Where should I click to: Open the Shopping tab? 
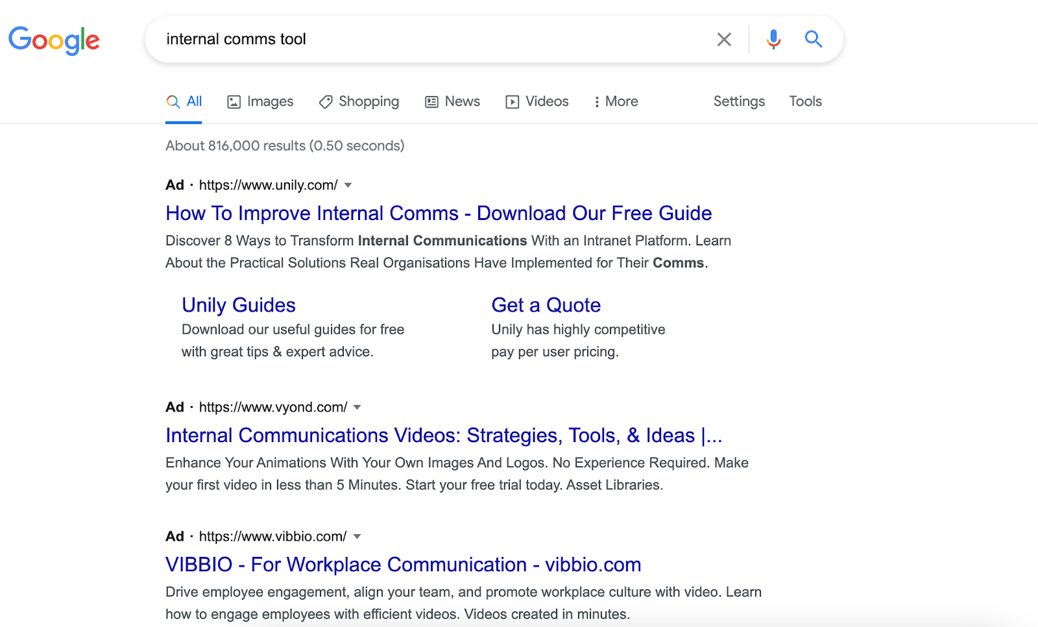359,102
